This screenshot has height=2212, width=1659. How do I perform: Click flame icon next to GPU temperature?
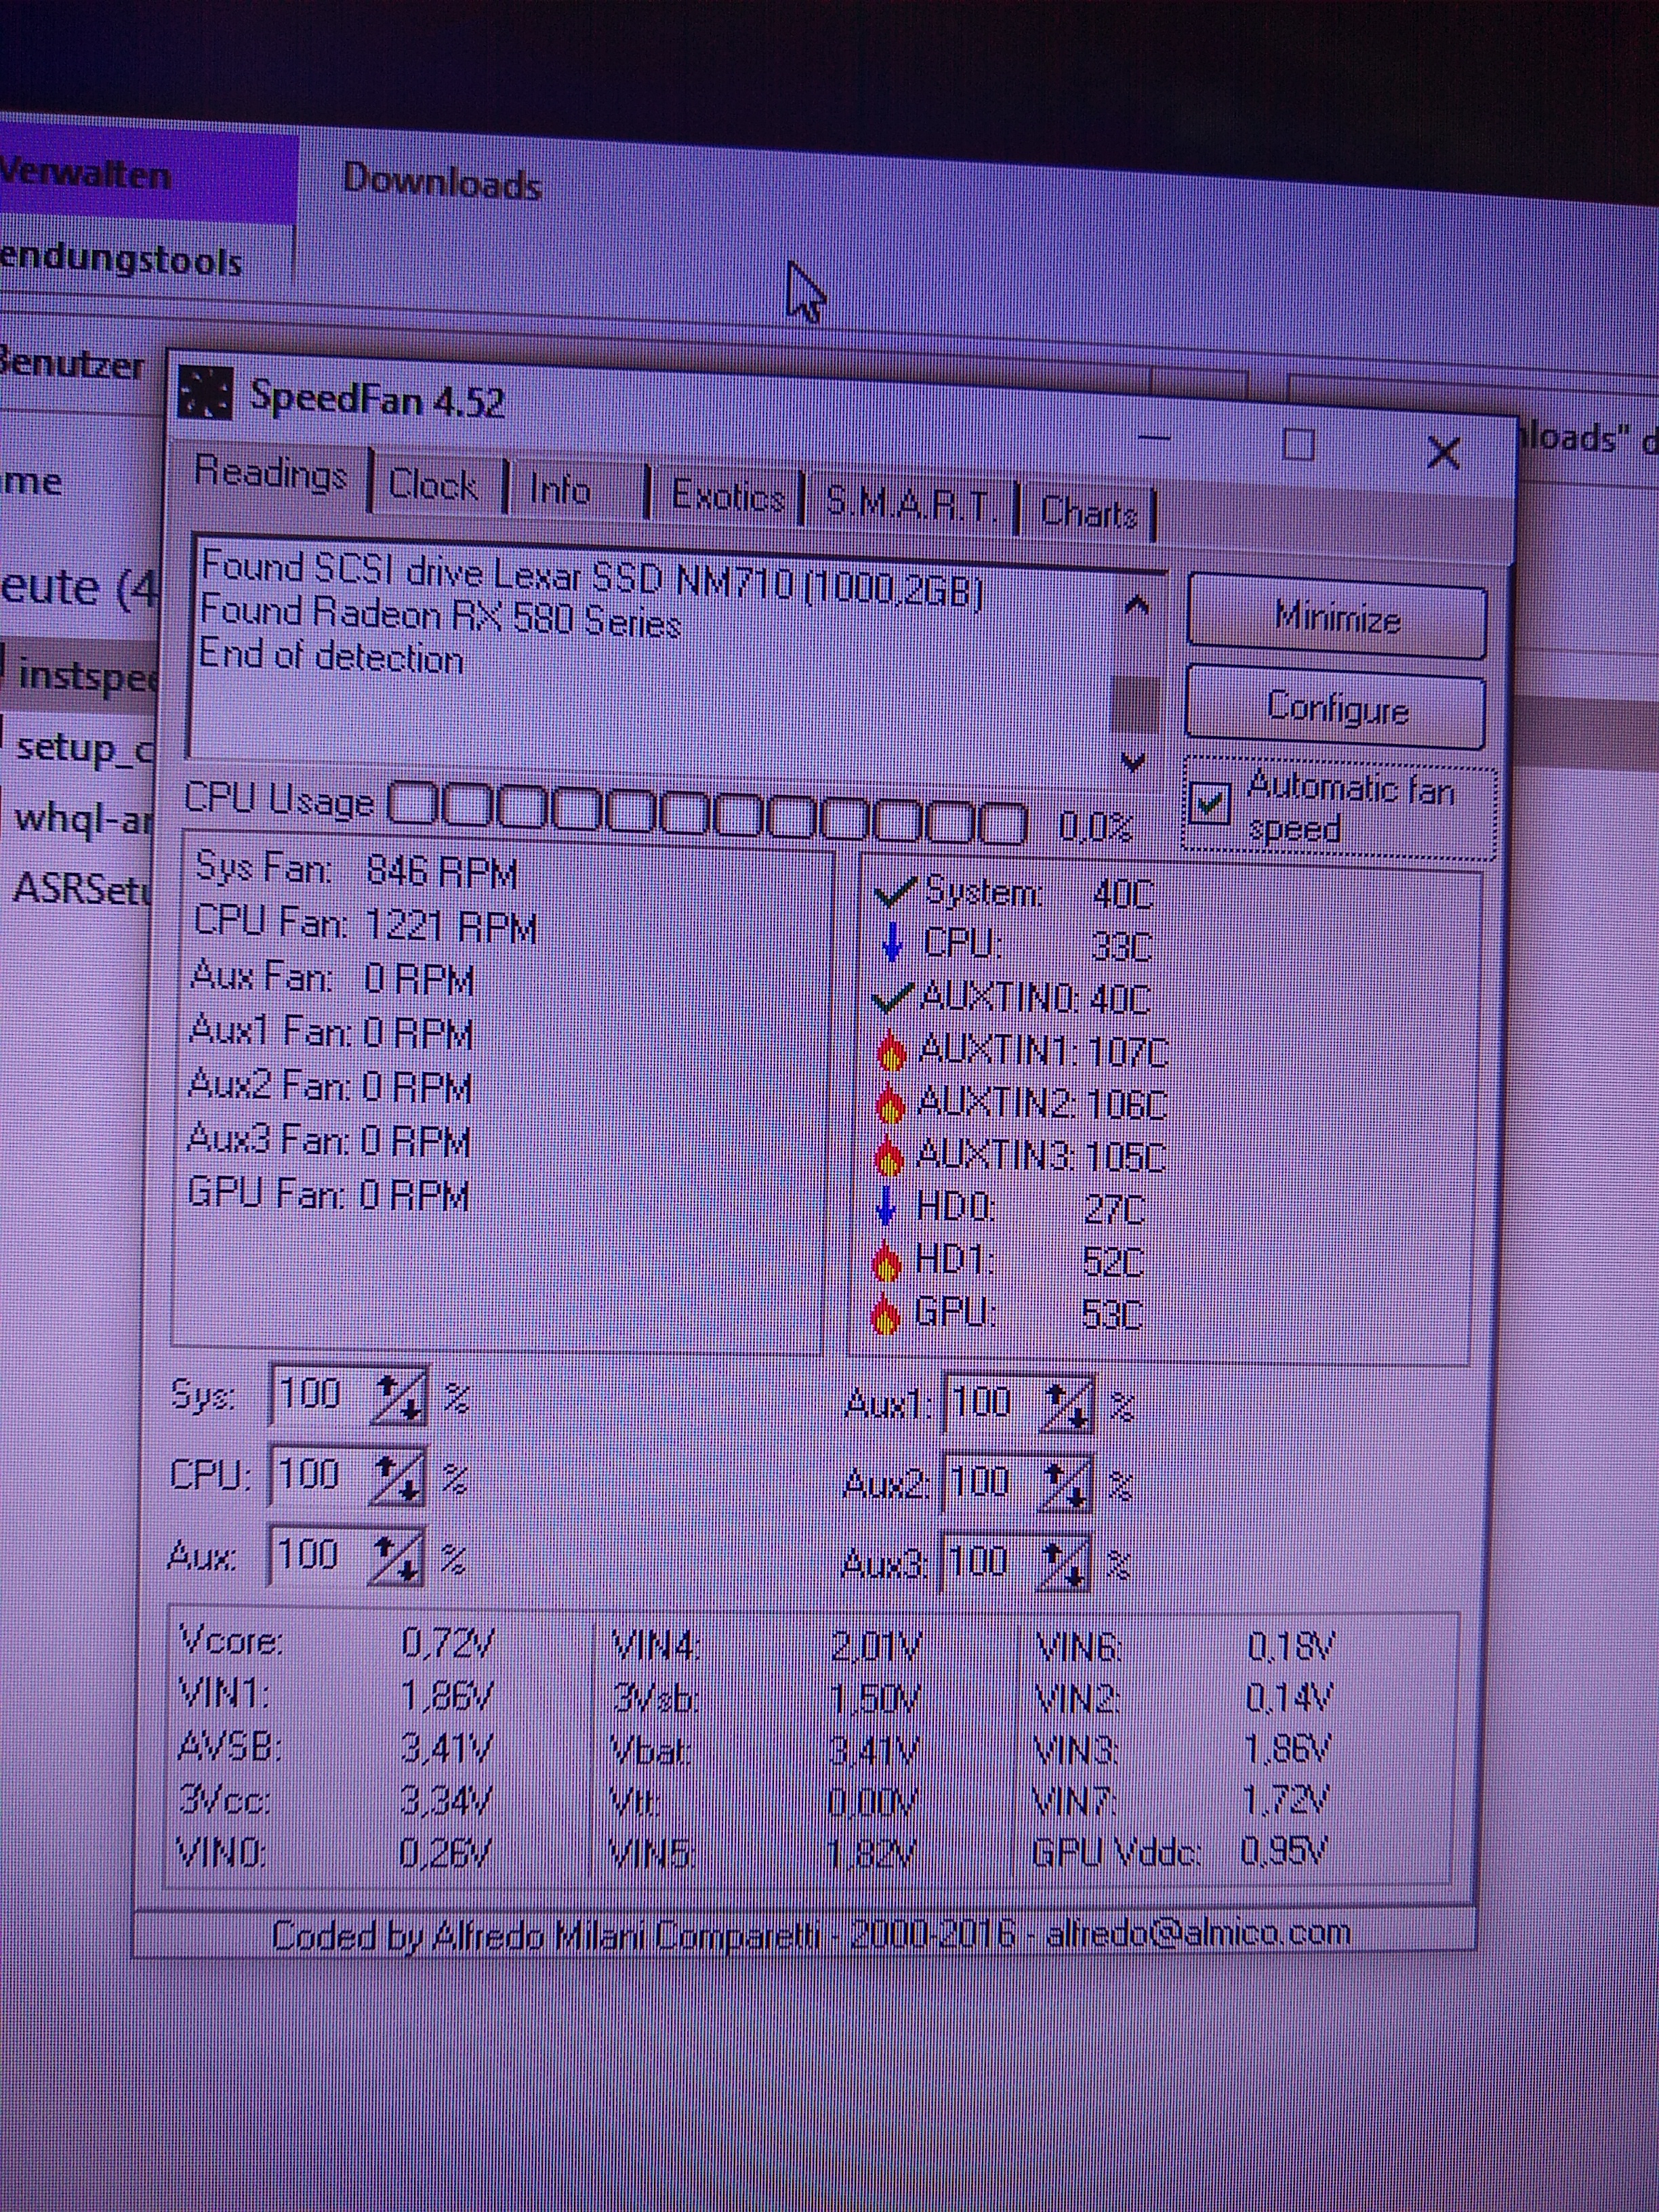coord(886,1314)
